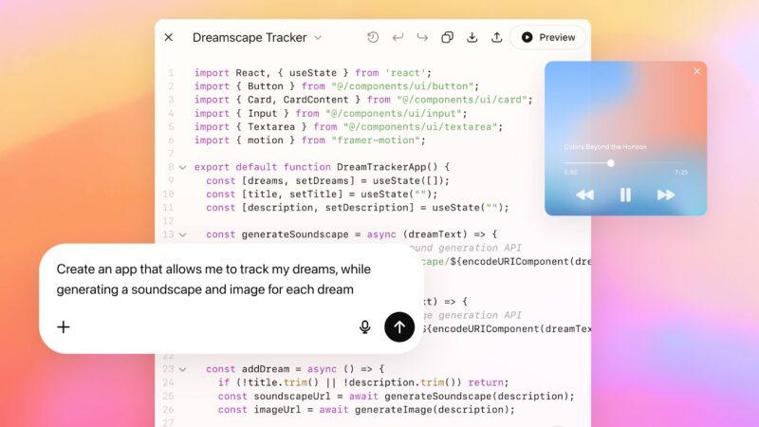The height and width of the screenshot is (427, 759).
Task: Click the plus attachment icon
Action: [x=64, y=326]
